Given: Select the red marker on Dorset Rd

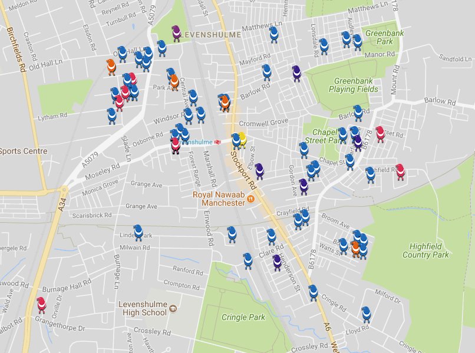Looking at the screenshot, I should [x=380, y=134].
